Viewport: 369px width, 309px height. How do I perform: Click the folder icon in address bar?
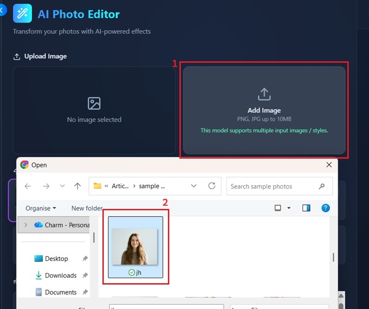pyautogui.click(x=97, y=186)
